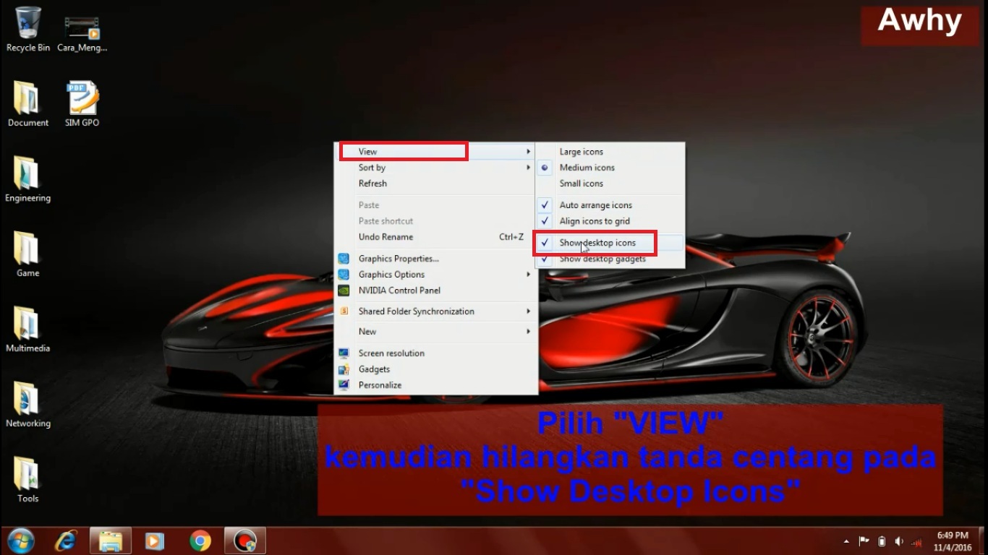Open Windows Explorer from the taskbar
The width and height of the screenshot is (988, 555).
110,540
